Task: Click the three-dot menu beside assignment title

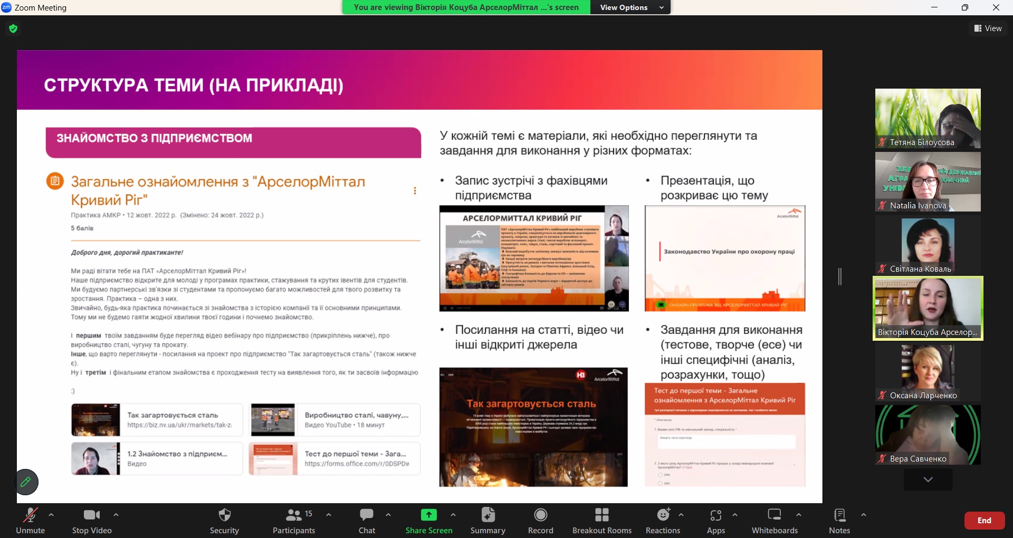Action: pyautogui.click(x=415, y=190)
